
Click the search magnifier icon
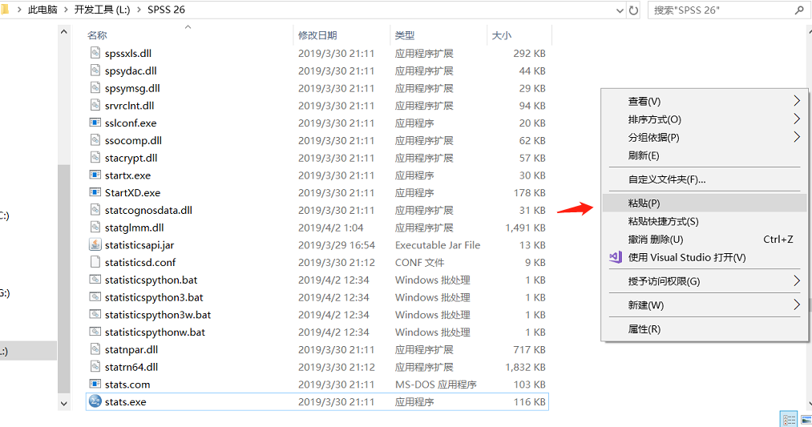799,10
